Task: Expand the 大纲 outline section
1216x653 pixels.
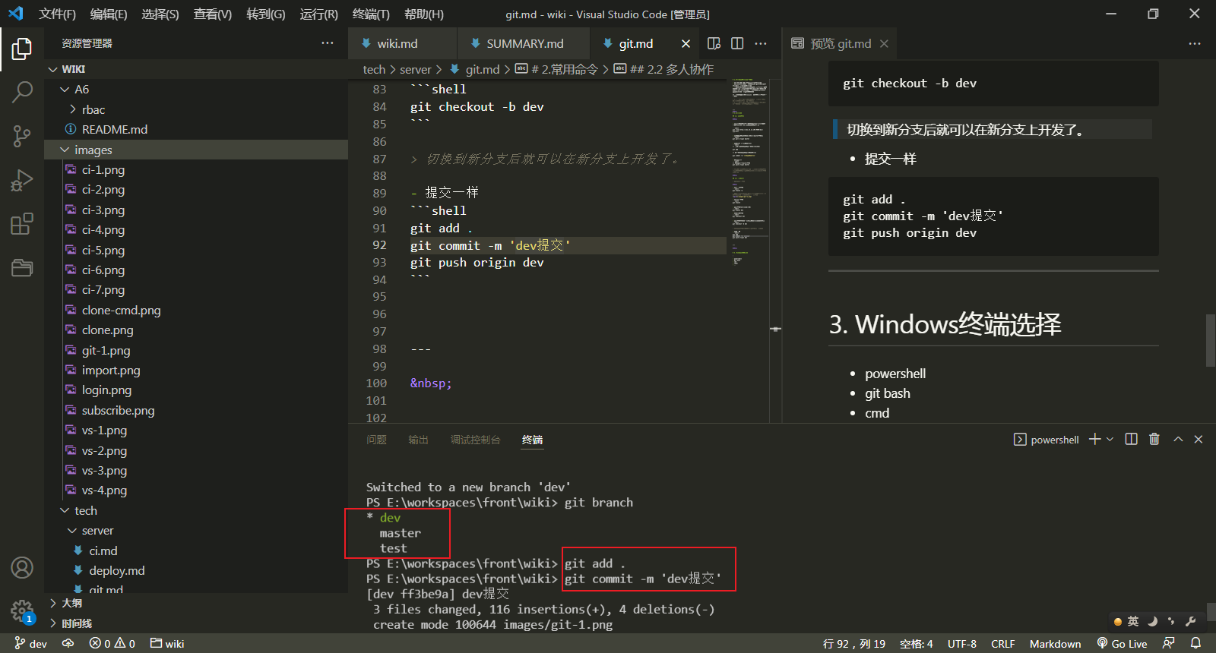Action: tap(196, 603)
